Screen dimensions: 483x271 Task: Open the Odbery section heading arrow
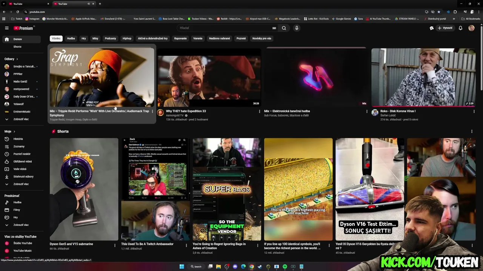[x=17, y=59]
